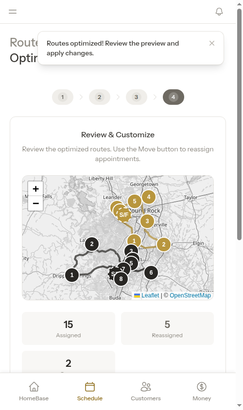
Task: Go to HomeBase tab
Action: [34, 392]
